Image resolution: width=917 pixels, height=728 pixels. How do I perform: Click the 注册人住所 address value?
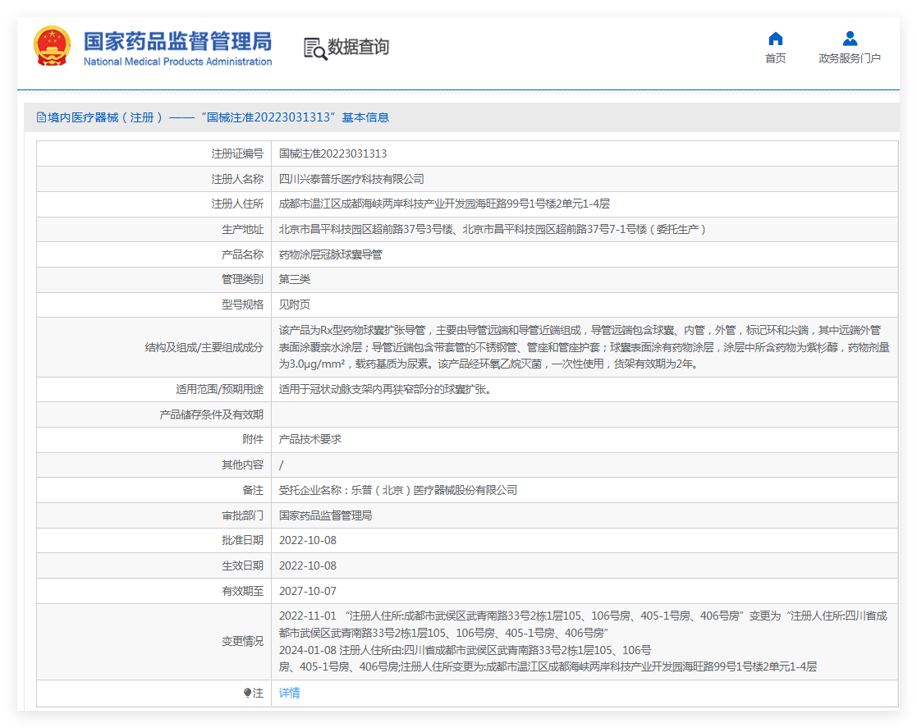tap(444, 204)
